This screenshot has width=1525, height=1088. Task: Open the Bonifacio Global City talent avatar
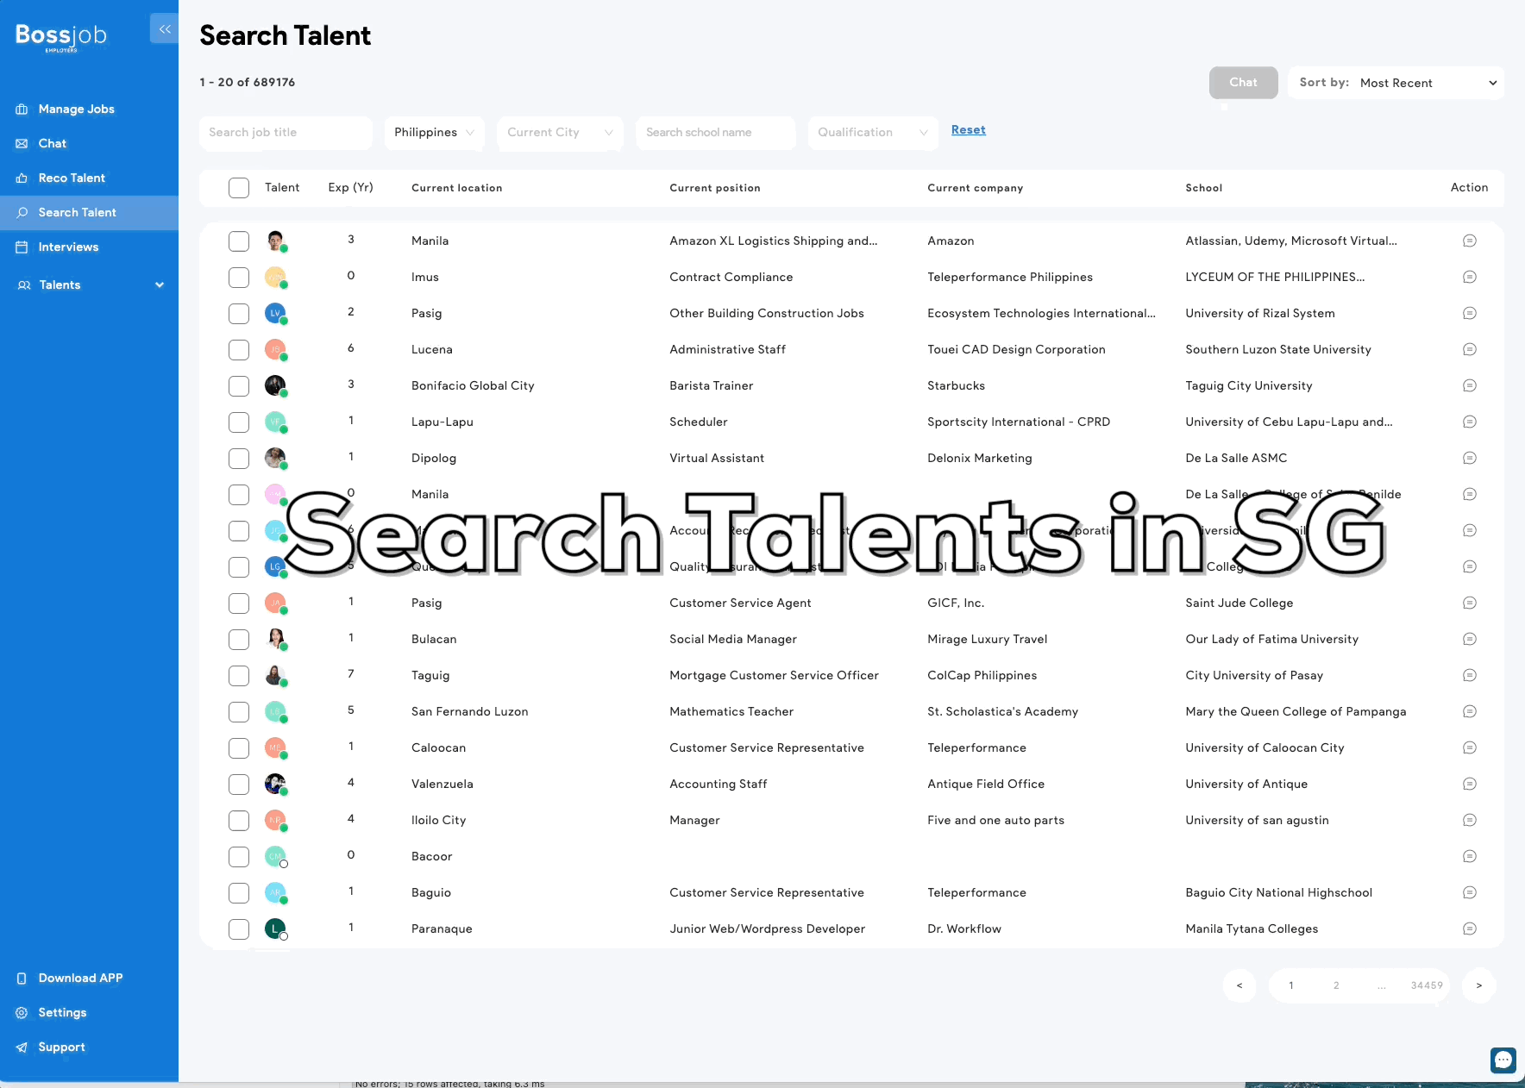tap(275, 385)
